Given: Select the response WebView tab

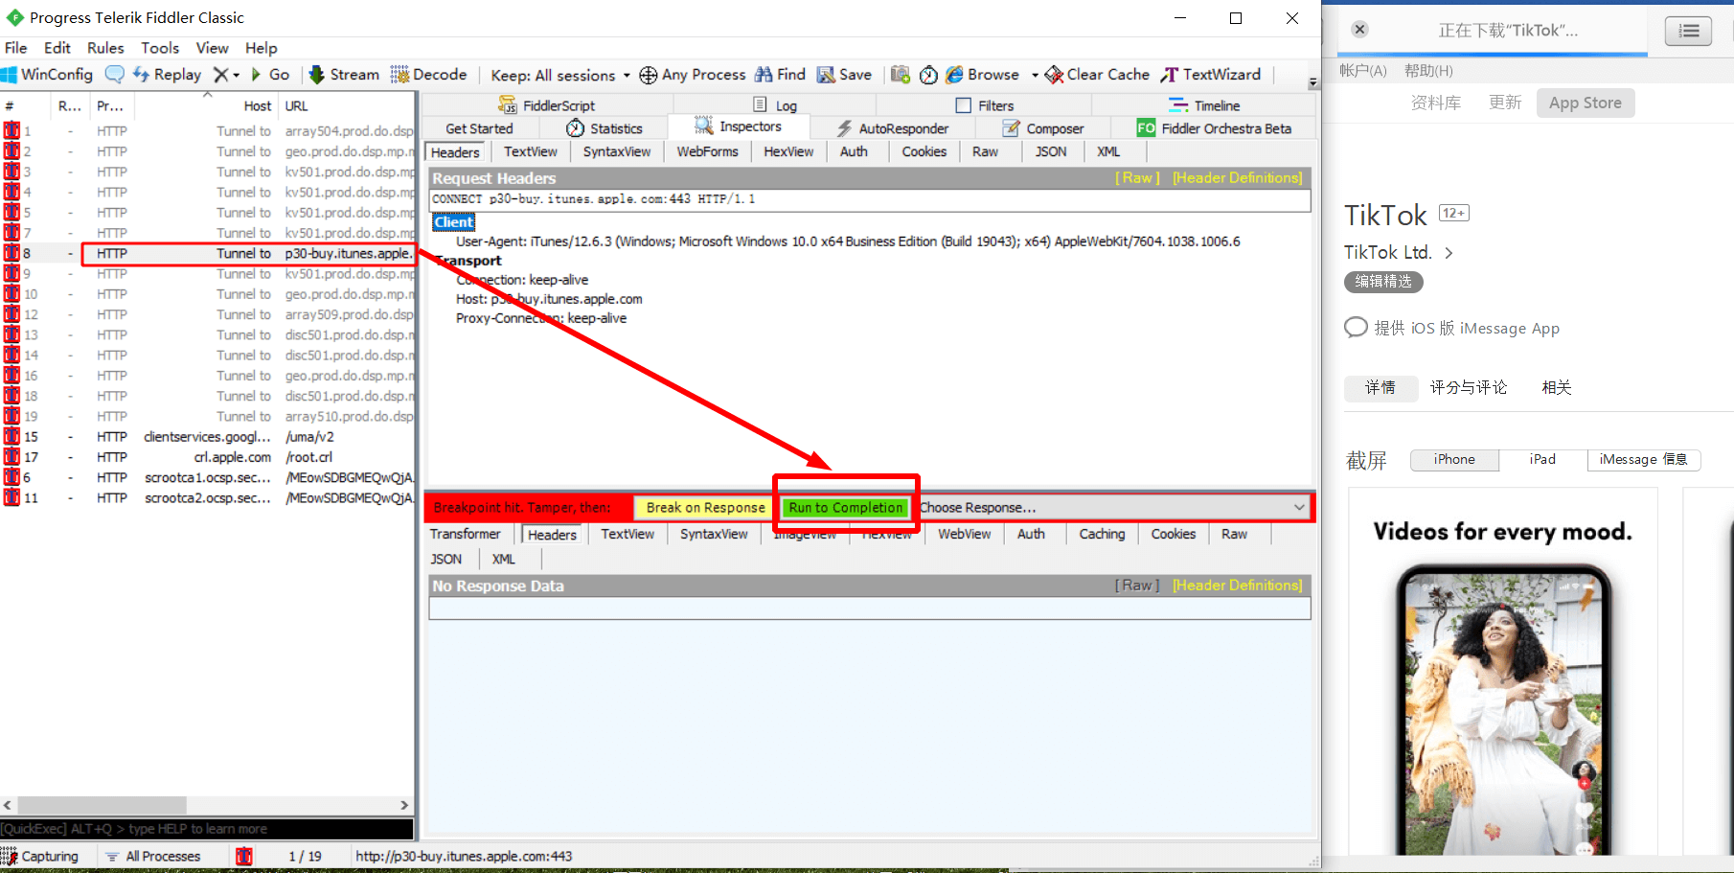Looking at the screenshot, I should pos(965,534).
